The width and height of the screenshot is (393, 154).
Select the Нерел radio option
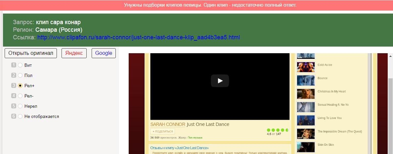(20, 106)
